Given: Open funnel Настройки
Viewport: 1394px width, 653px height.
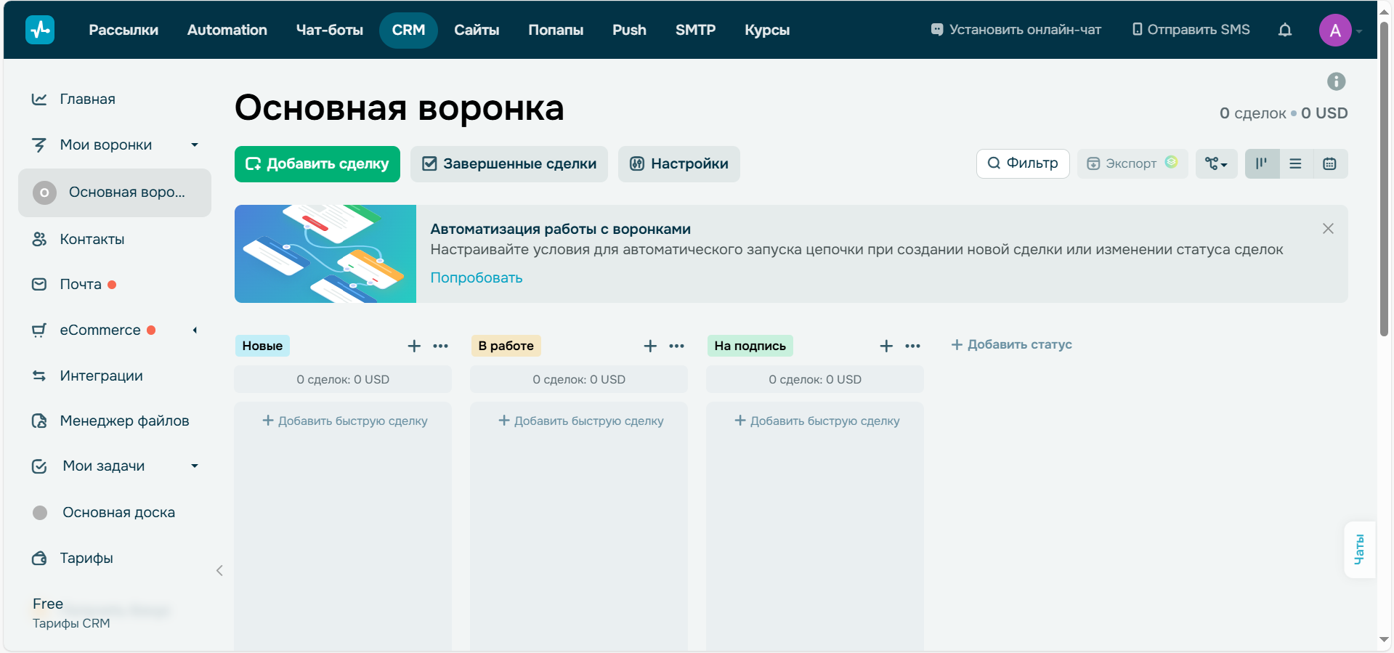Looking at the screenshot, I should pyautogui.click(x=679, y=164).
